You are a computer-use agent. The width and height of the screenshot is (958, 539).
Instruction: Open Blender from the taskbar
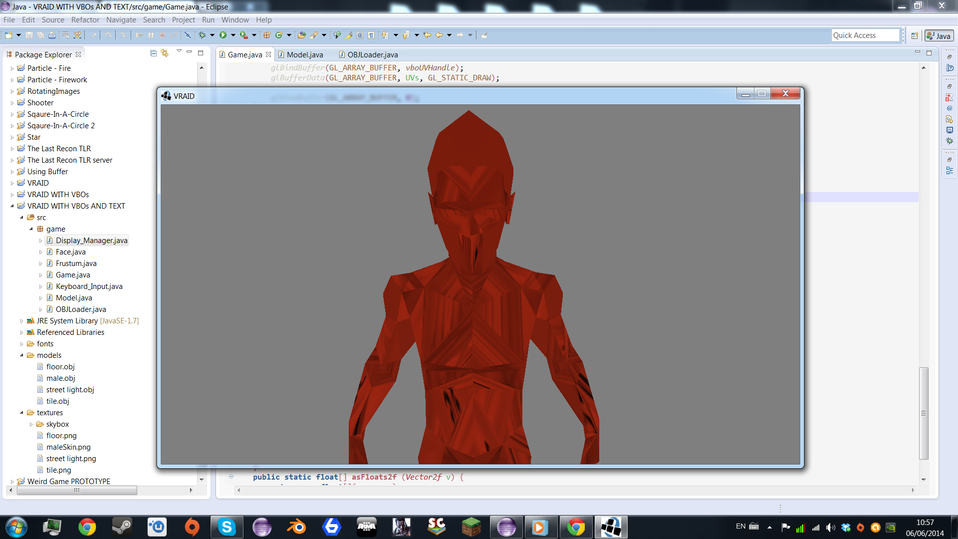tap(296, 527)
